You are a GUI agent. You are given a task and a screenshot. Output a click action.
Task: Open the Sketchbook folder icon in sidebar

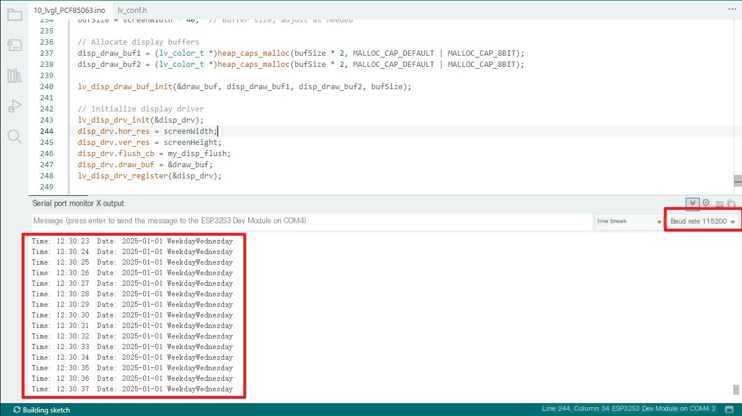tap(14, 15)
